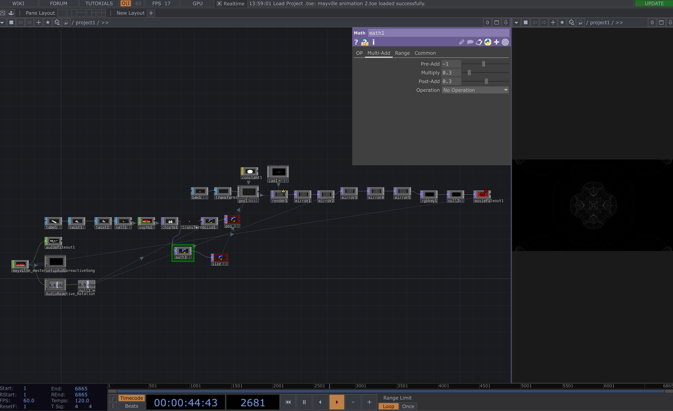Pause playback in the timeline
This screenshot has height=411, width=673.
[x=304, y=402]
